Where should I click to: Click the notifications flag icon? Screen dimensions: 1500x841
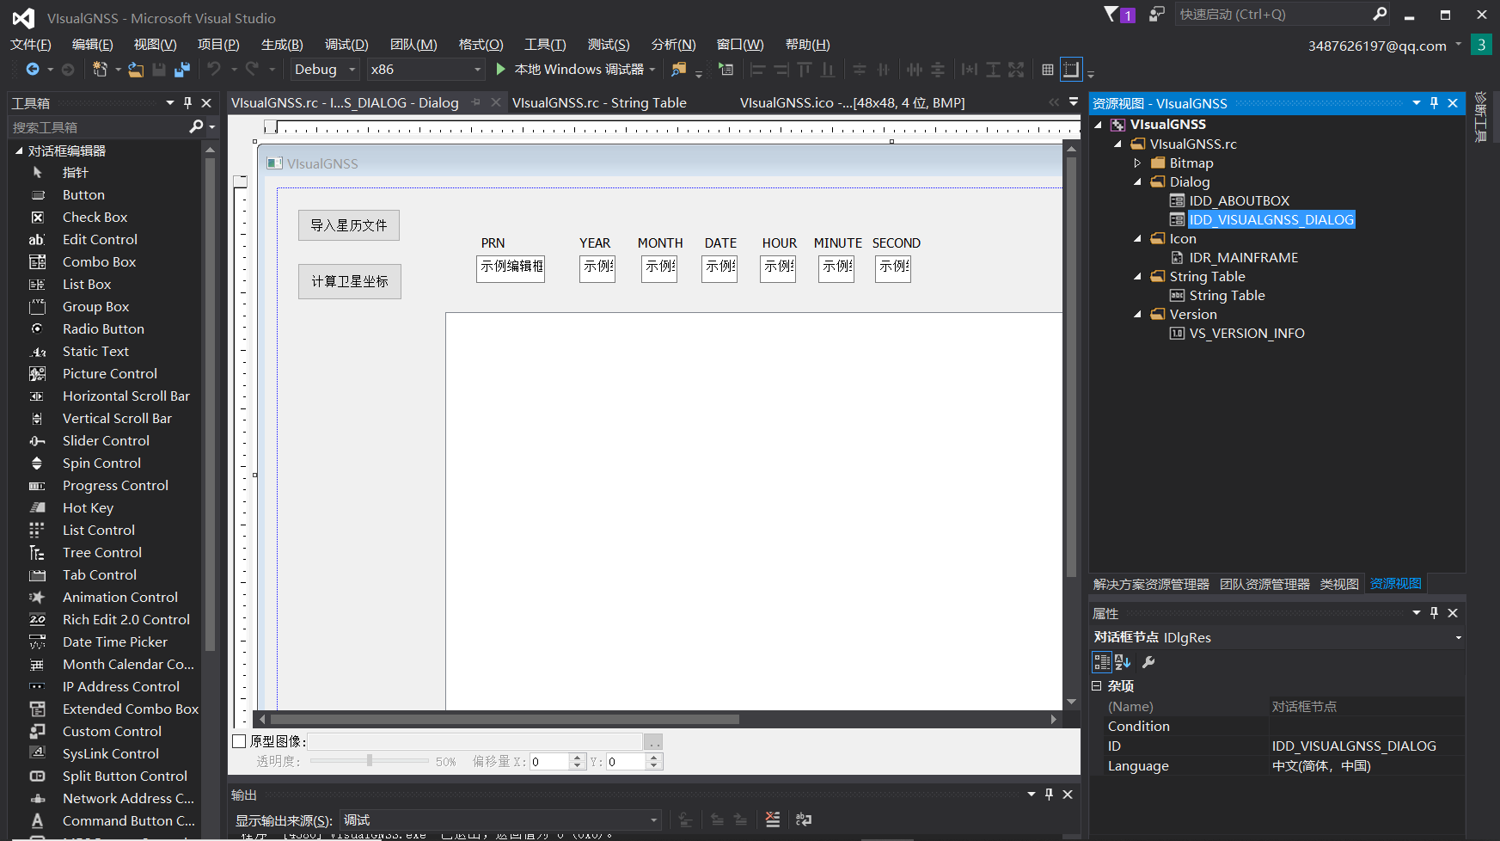[x=1112, y=14]
